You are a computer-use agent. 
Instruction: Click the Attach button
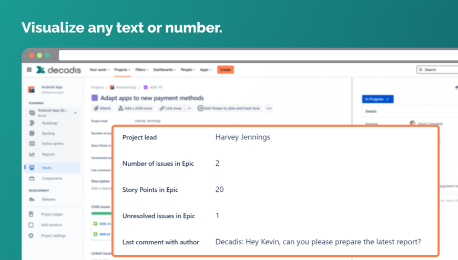point(102,109)
